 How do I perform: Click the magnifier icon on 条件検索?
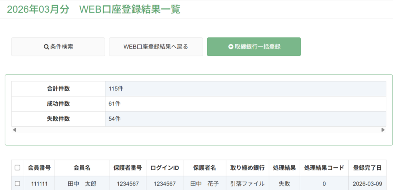[46, 47]
